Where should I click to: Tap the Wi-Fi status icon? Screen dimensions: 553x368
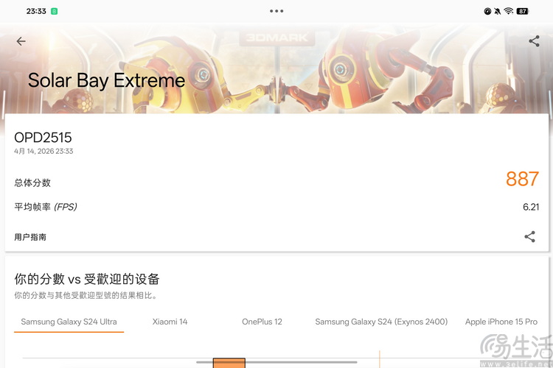pyautogui.click(x=509, y=11)
